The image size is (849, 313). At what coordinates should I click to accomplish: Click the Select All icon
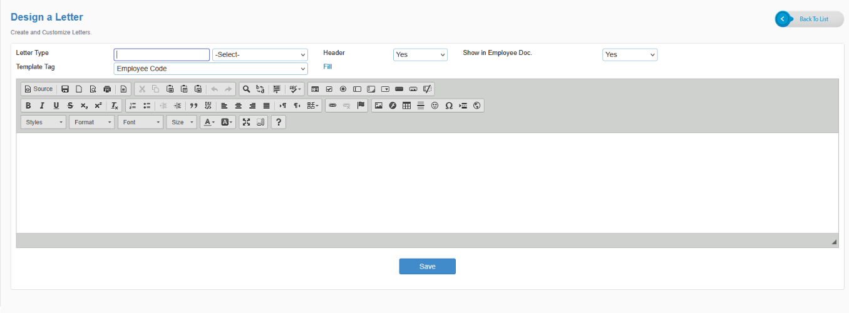(x=277, y=89)
